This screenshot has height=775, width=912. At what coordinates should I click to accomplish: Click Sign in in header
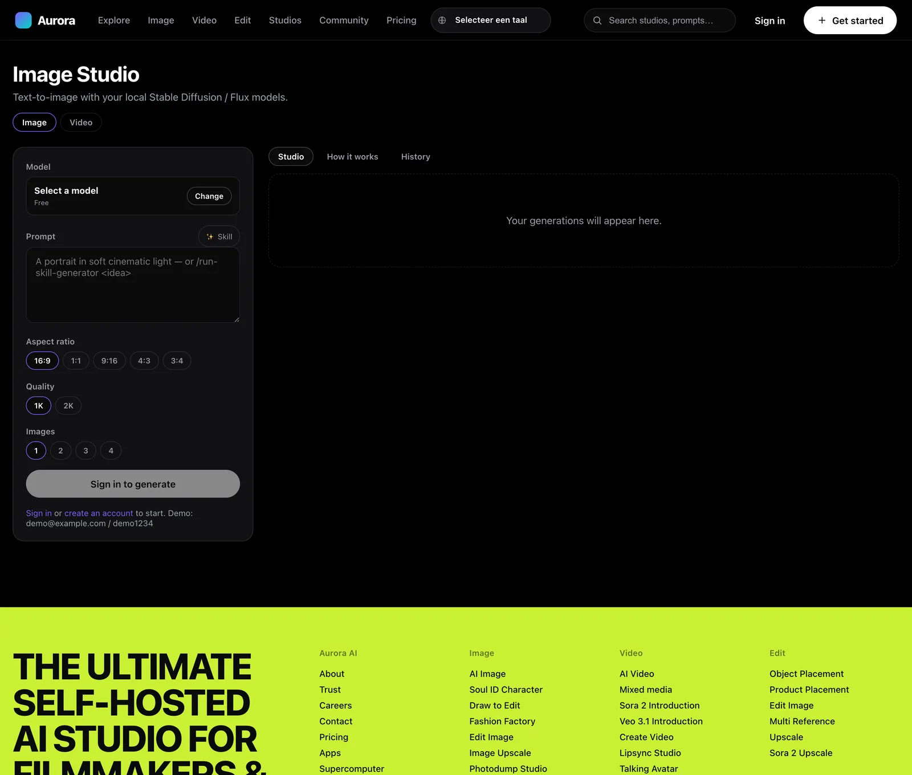(x=769, y=21)
